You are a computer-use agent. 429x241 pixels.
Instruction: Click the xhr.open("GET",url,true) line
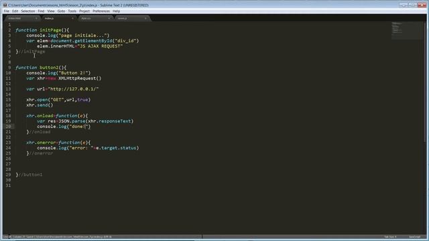coord(58,100)
